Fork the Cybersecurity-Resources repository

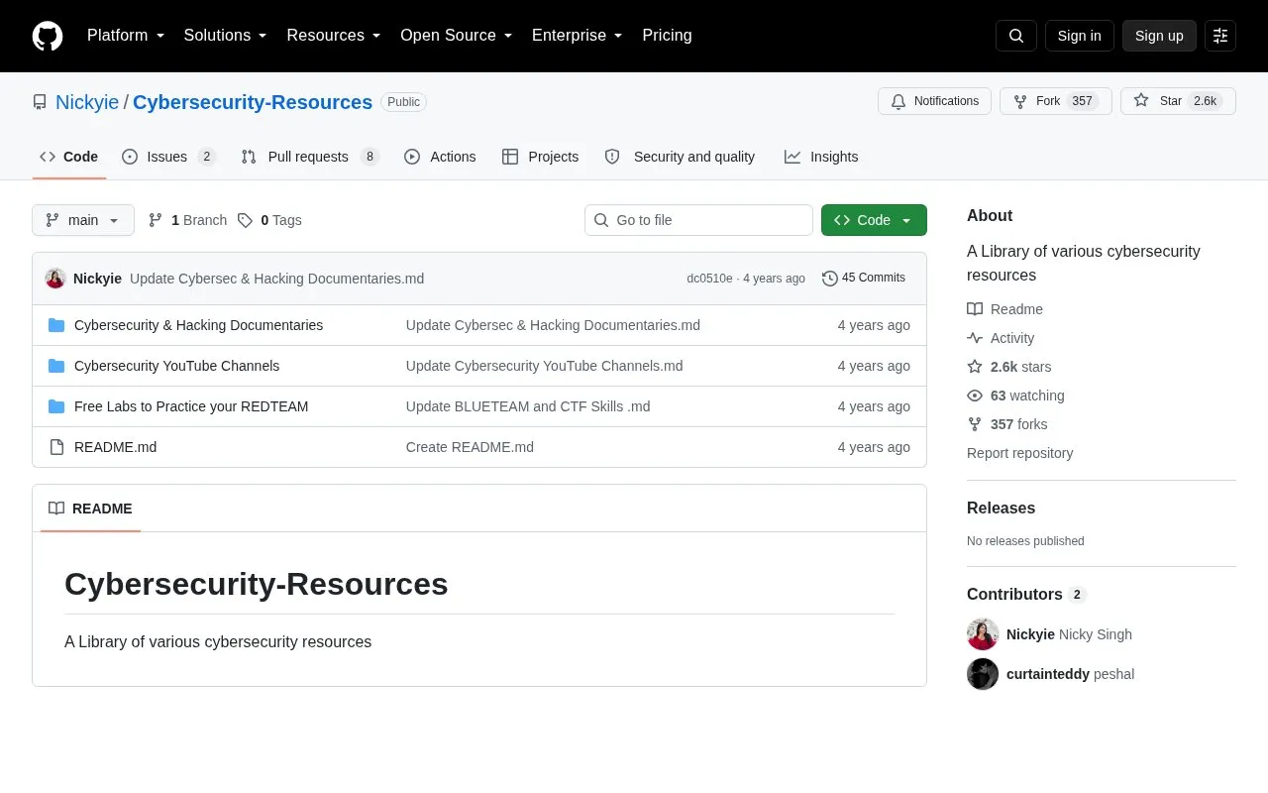[x=1056, y=101]
